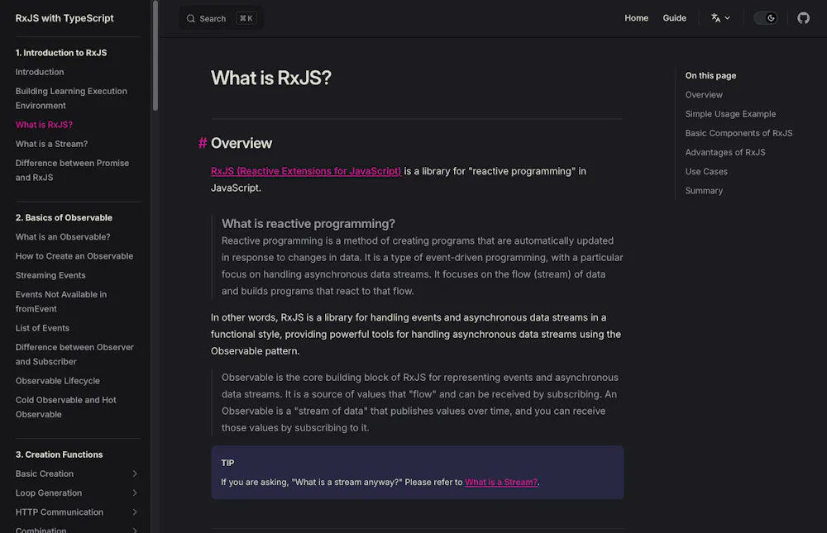Click the hash anchor beside Overview heading

click(x=203, y=144)
